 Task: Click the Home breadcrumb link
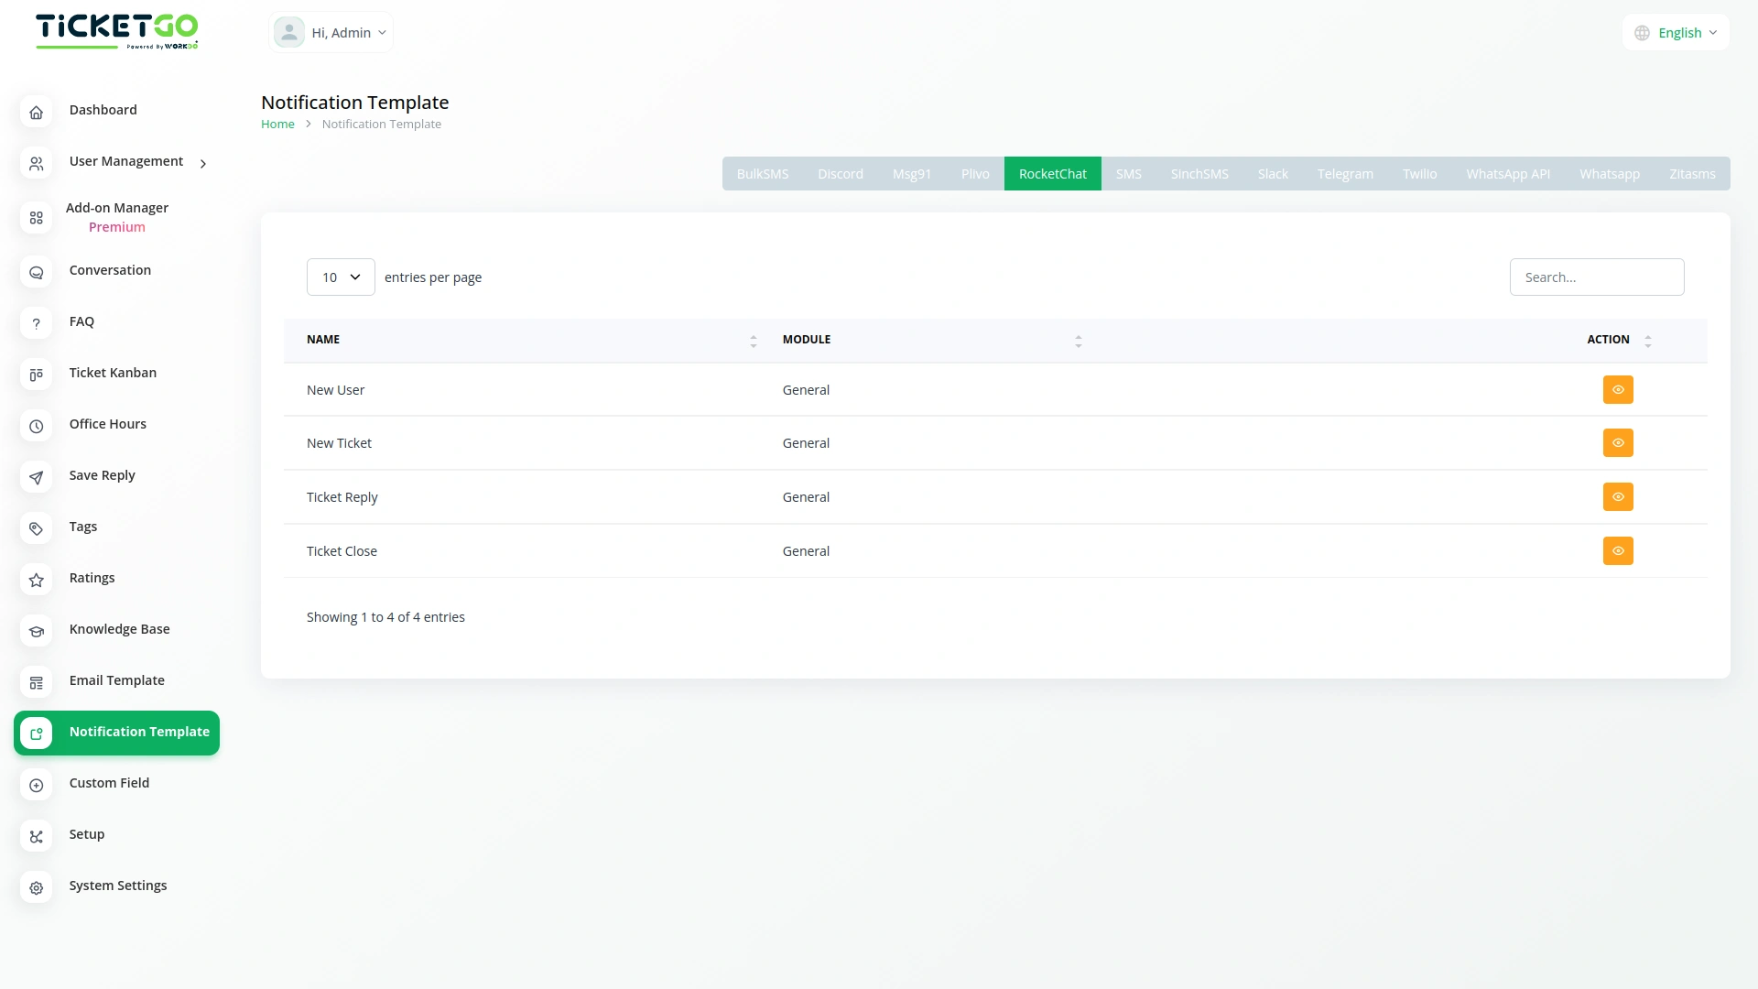tap(277, 125)
